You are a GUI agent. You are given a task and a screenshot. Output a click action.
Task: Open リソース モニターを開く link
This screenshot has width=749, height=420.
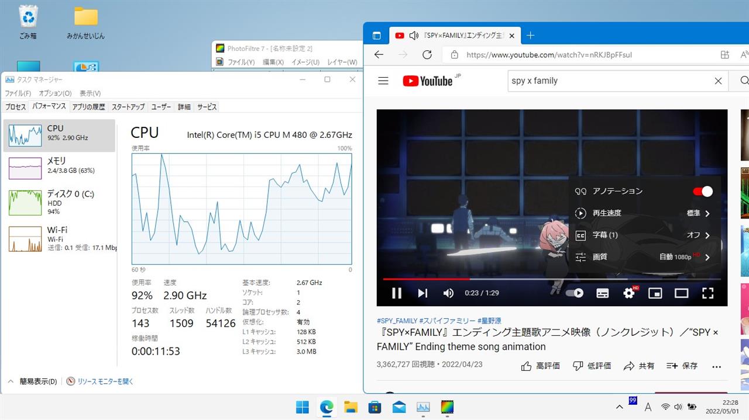click(100, 381)
